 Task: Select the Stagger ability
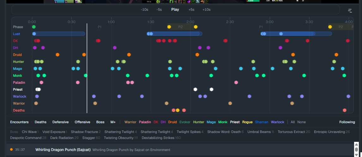(91, 138)
